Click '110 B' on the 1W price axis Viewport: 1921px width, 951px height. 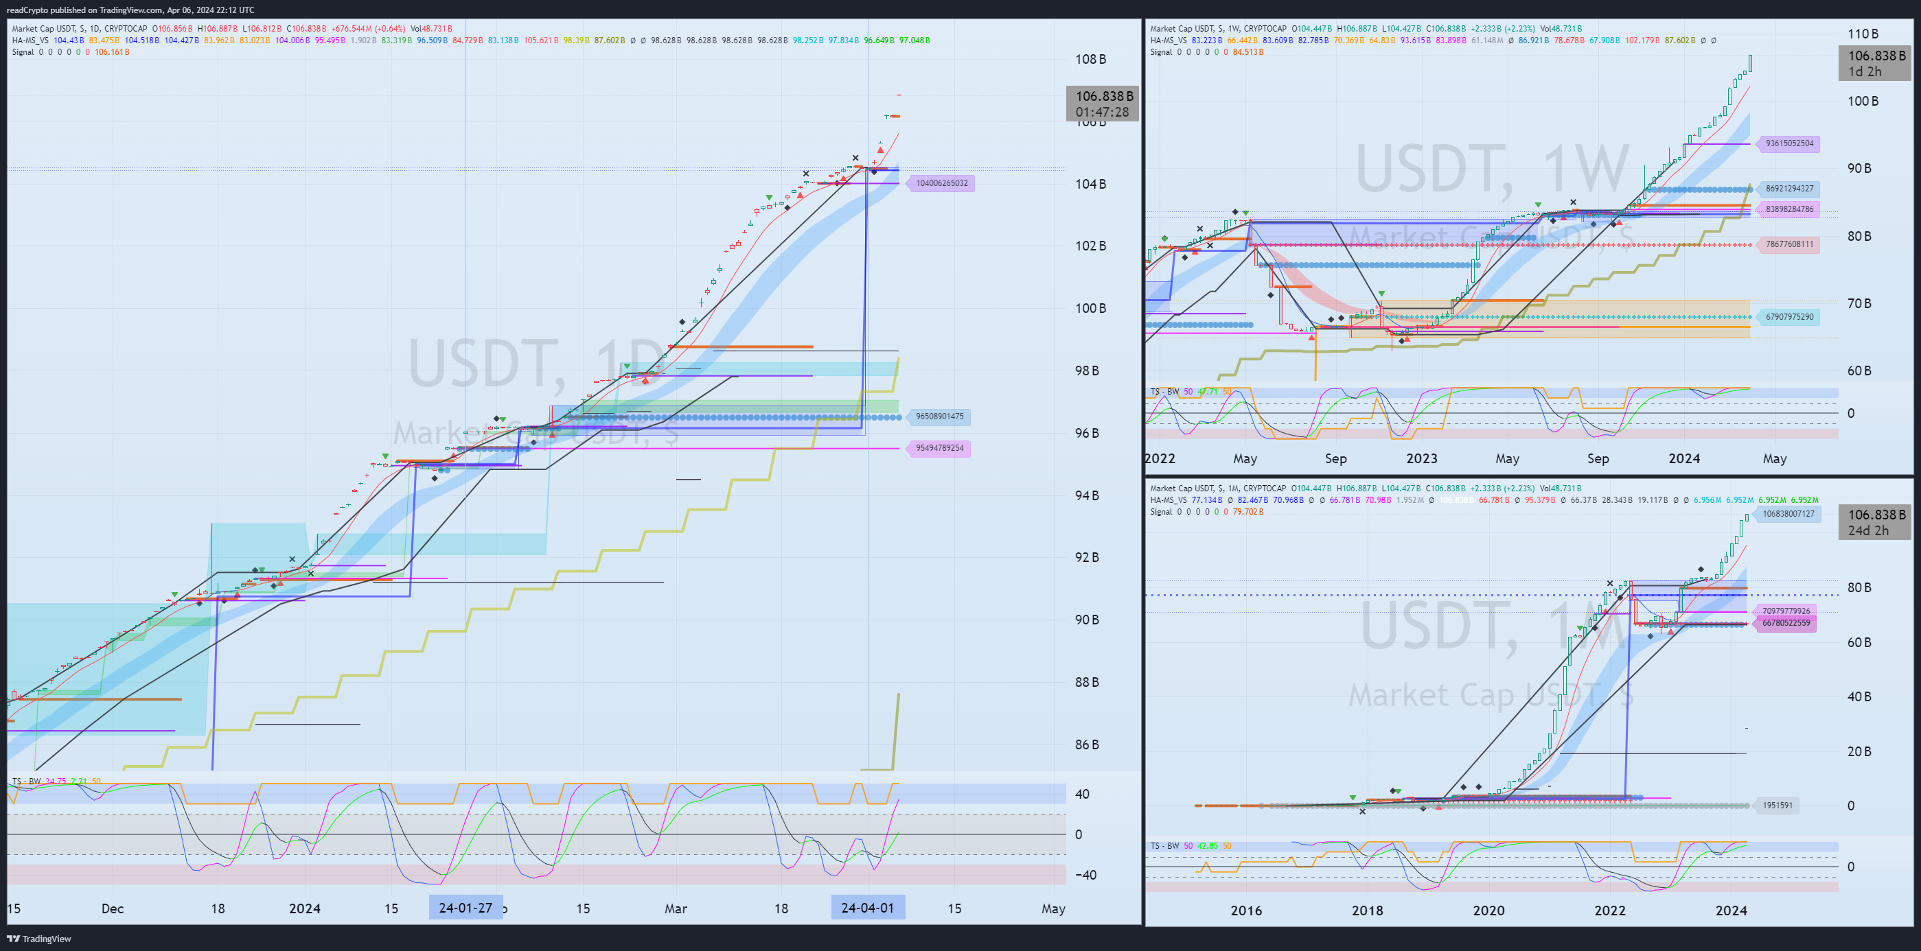1863,34
